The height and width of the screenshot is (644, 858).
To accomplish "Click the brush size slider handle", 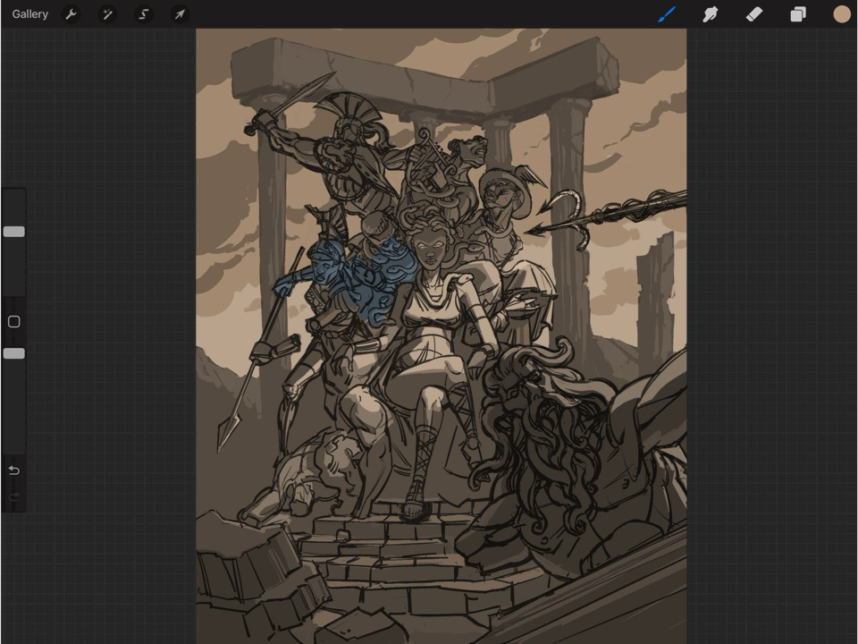I will (x=13, y=232).
